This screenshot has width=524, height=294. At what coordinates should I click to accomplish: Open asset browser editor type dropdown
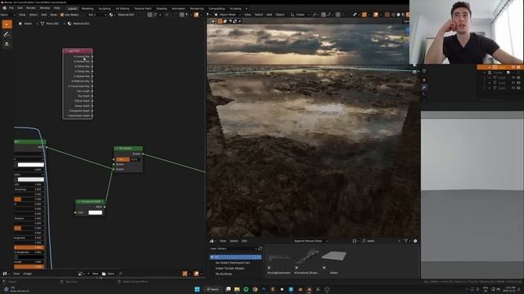[213, 241]
